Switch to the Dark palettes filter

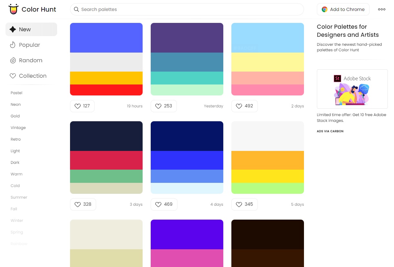pos(15,162)
